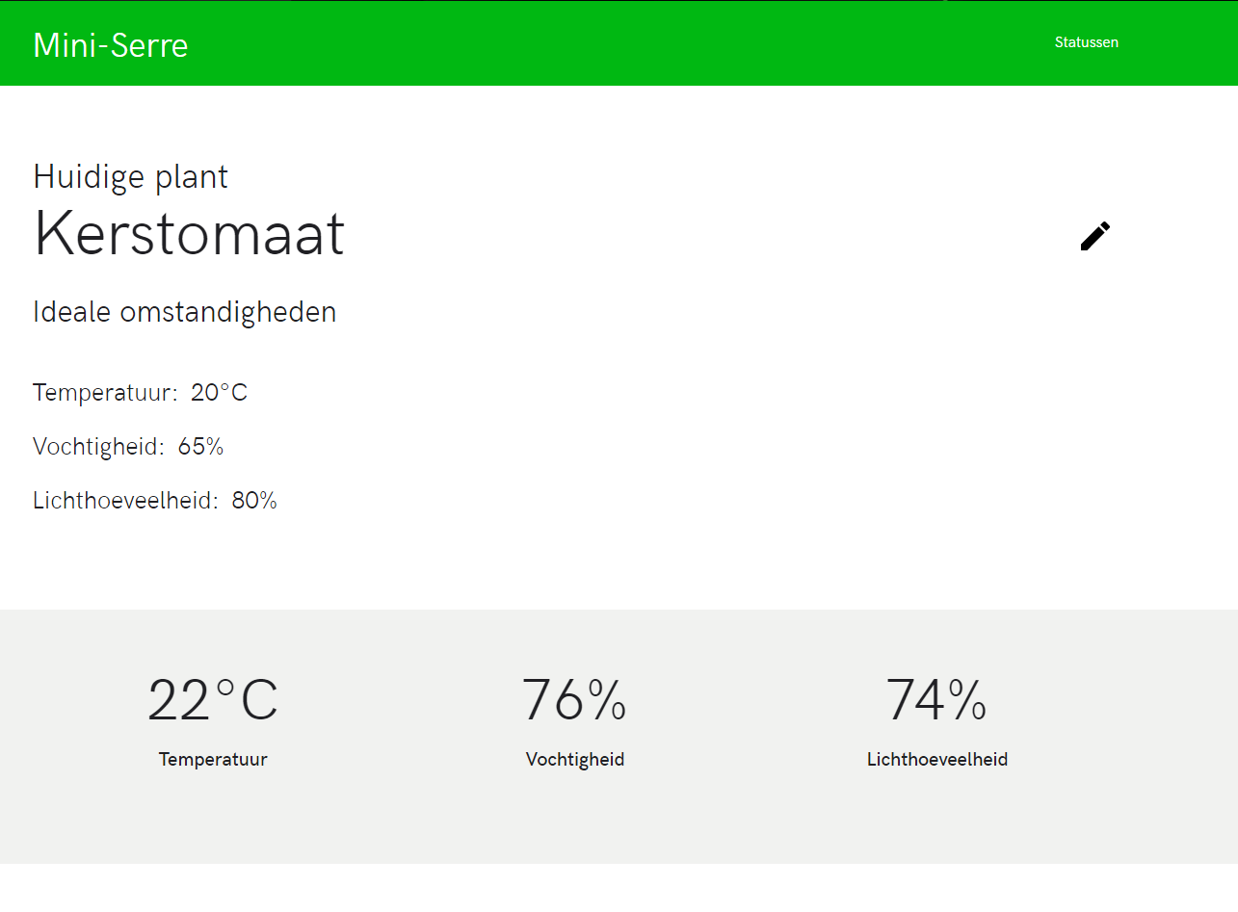Click the ideal 20°C value
The height and width of the screenshot is (912, 1238).
[220, 393]
